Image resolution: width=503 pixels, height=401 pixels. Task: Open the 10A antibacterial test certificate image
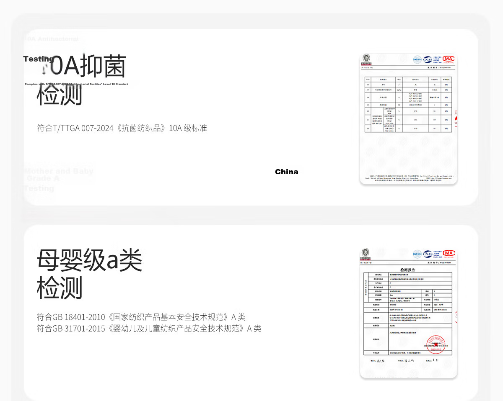[x=408, y=119]
